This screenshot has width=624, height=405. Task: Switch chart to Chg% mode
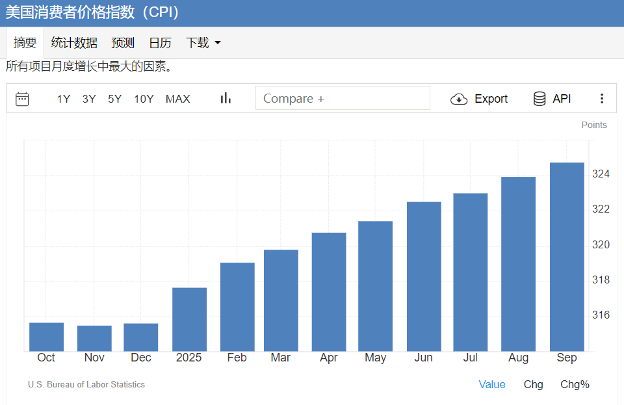575,384
